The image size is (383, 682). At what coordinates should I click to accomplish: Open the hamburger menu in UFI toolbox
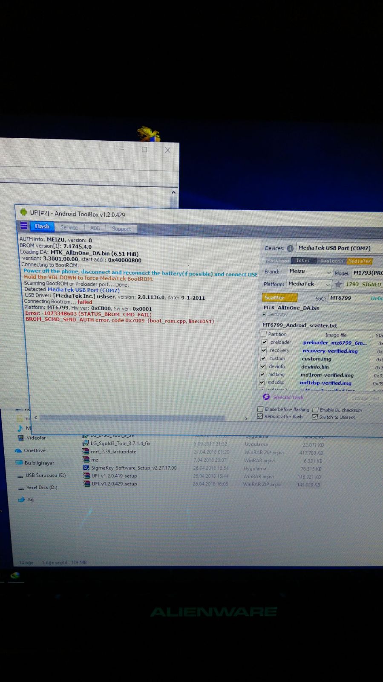coord(24,226)
